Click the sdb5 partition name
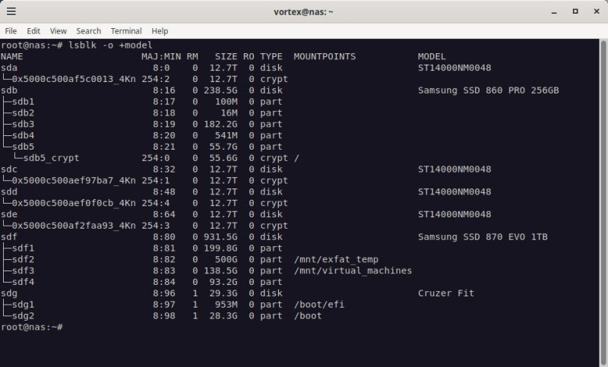 23,147
